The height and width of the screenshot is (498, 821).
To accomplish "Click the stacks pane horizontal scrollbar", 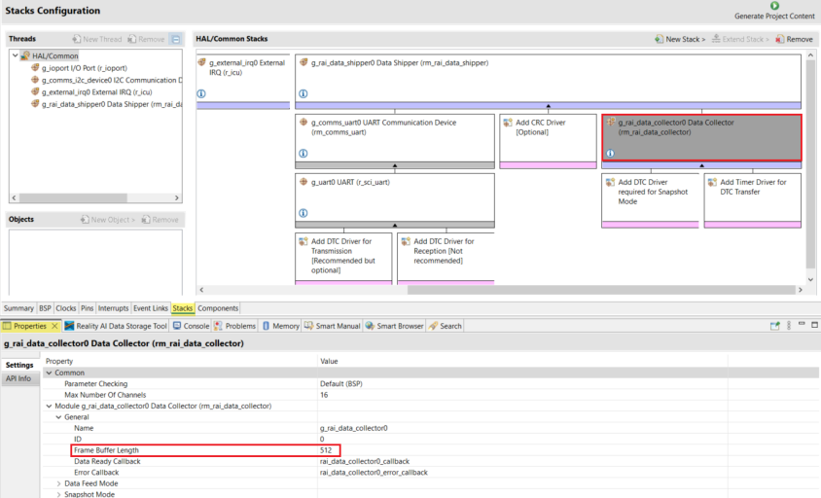I will pos(601,290).
